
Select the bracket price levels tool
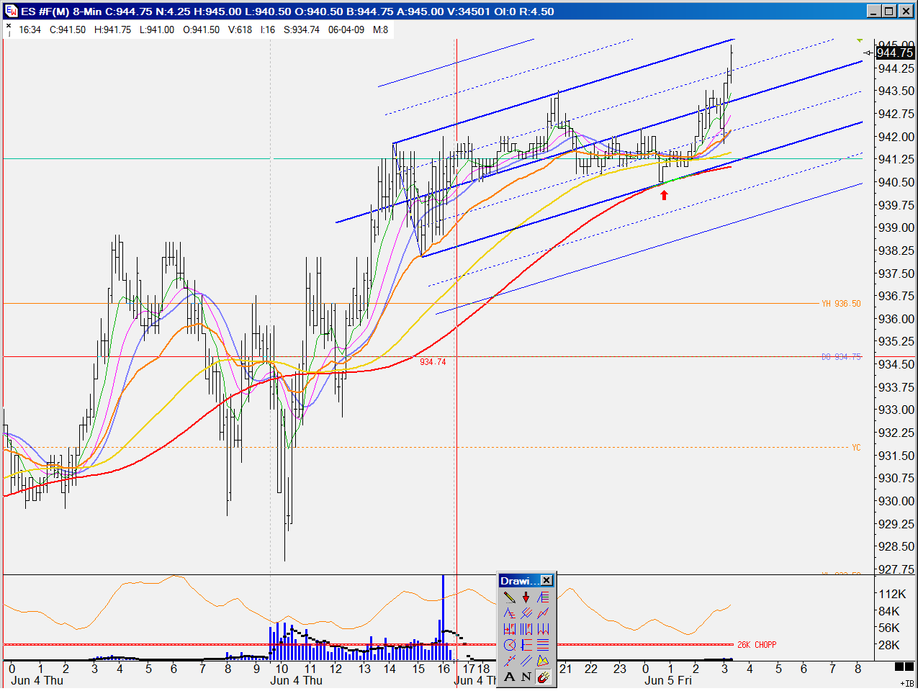pyautogui.click(x=526, y=645)
